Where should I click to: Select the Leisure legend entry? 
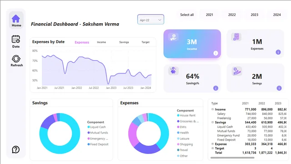coord(183,138)
